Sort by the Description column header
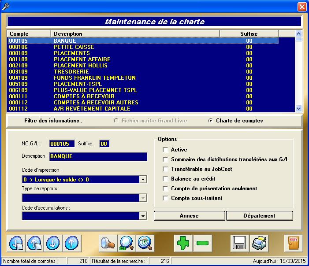 (x=135, y=33)
